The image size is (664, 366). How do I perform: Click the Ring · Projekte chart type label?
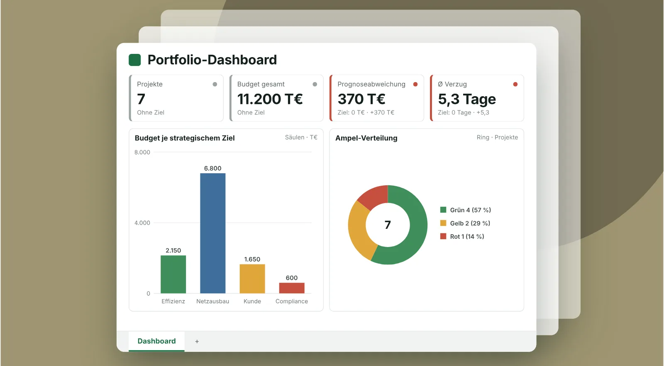pos(497,137)
